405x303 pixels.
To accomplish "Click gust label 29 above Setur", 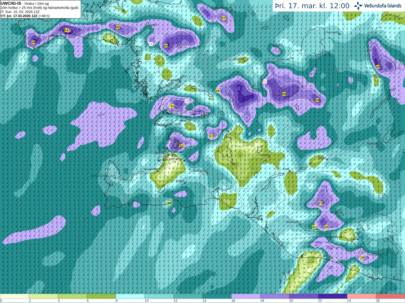I will (x=378, y=67).
